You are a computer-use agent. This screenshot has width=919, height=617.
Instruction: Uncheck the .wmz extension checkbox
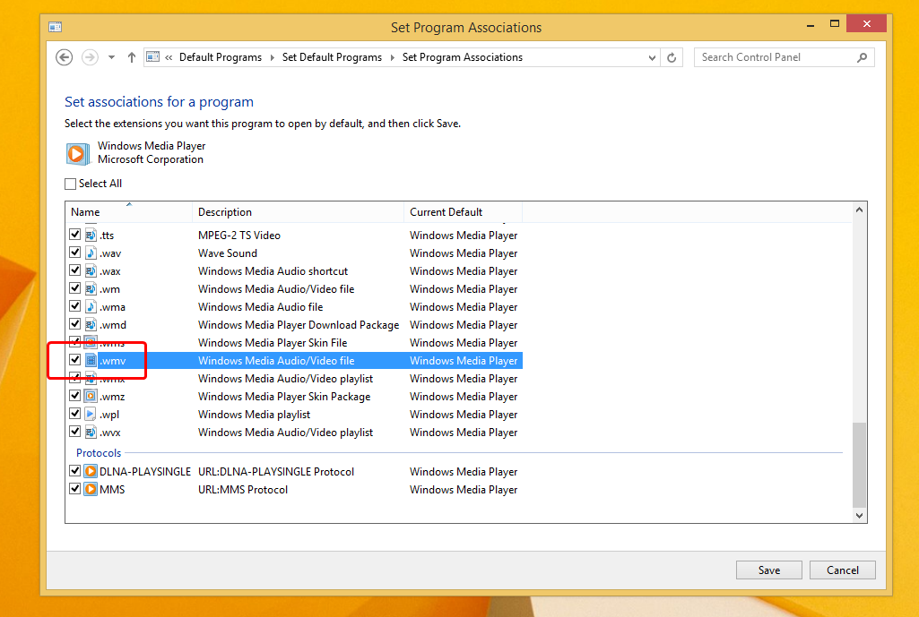74,396
